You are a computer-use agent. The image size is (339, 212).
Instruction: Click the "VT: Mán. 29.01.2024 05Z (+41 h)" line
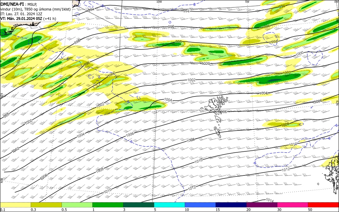28,19
